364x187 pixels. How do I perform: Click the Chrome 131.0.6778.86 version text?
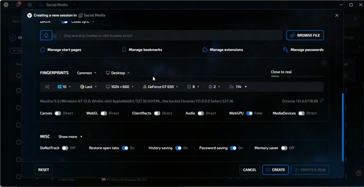point(300,101)
